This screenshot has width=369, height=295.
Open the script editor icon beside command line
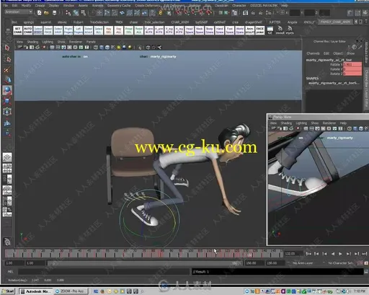click(x=366, y=272)
